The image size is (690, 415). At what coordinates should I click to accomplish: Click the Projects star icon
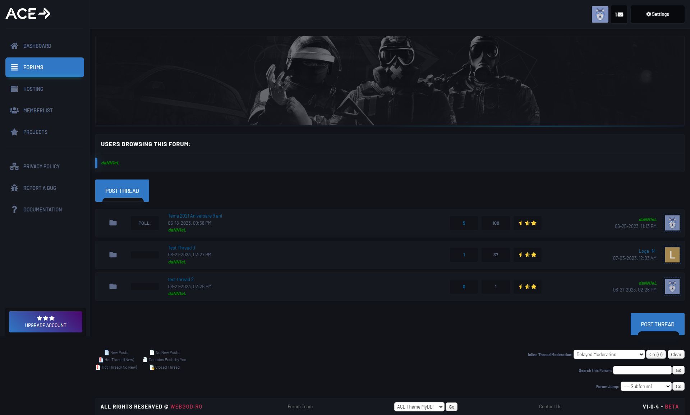[x=14, y=132]
